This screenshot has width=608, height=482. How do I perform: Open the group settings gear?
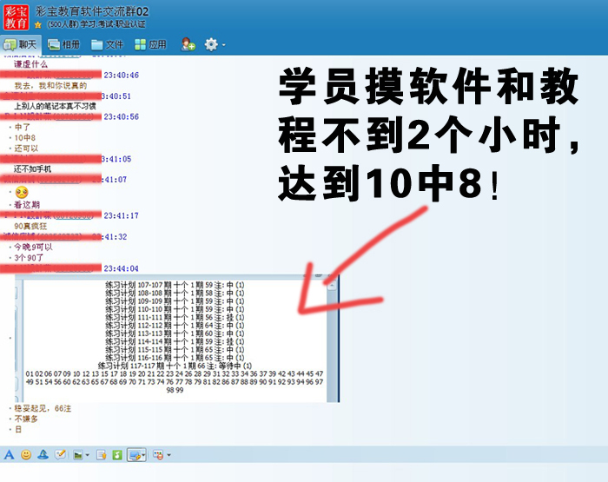211,44
